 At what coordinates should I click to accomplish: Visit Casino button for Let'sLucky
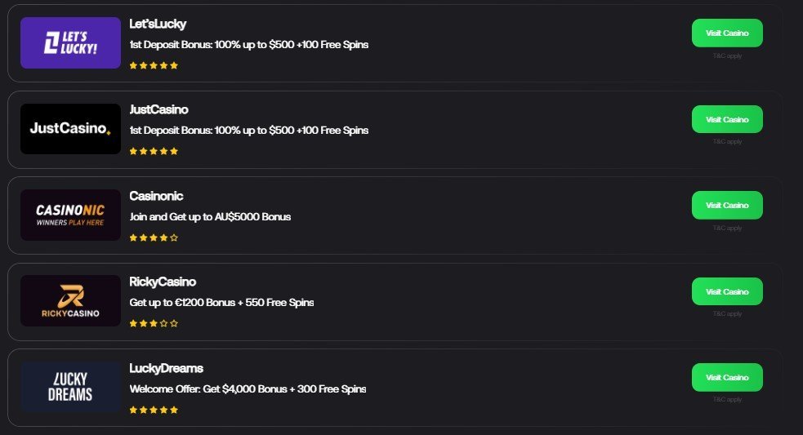point(727,33)
